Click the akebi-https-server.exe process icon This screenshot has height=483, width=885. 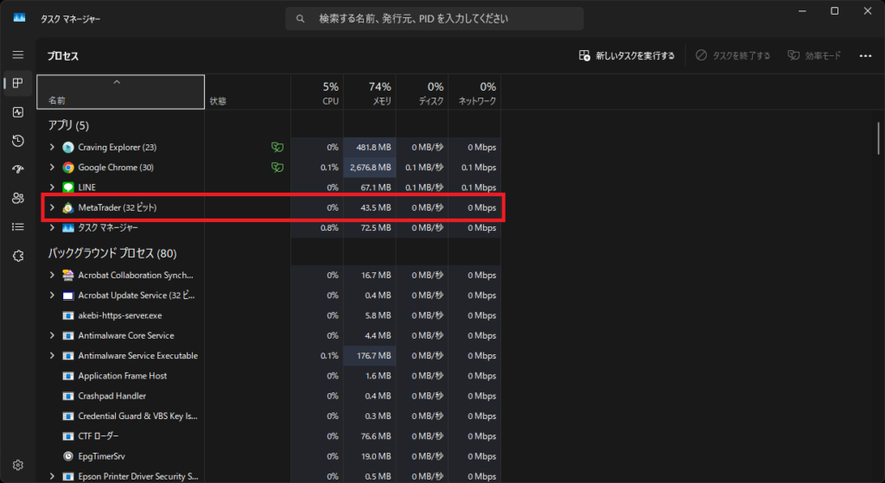(68, 315)
